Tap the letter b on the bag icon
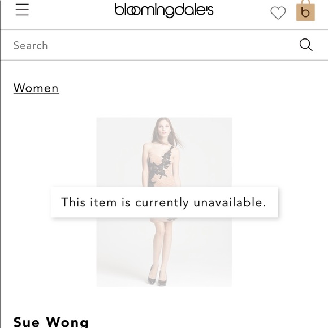The height and width of the screenshot is (328, 328). 305,12
